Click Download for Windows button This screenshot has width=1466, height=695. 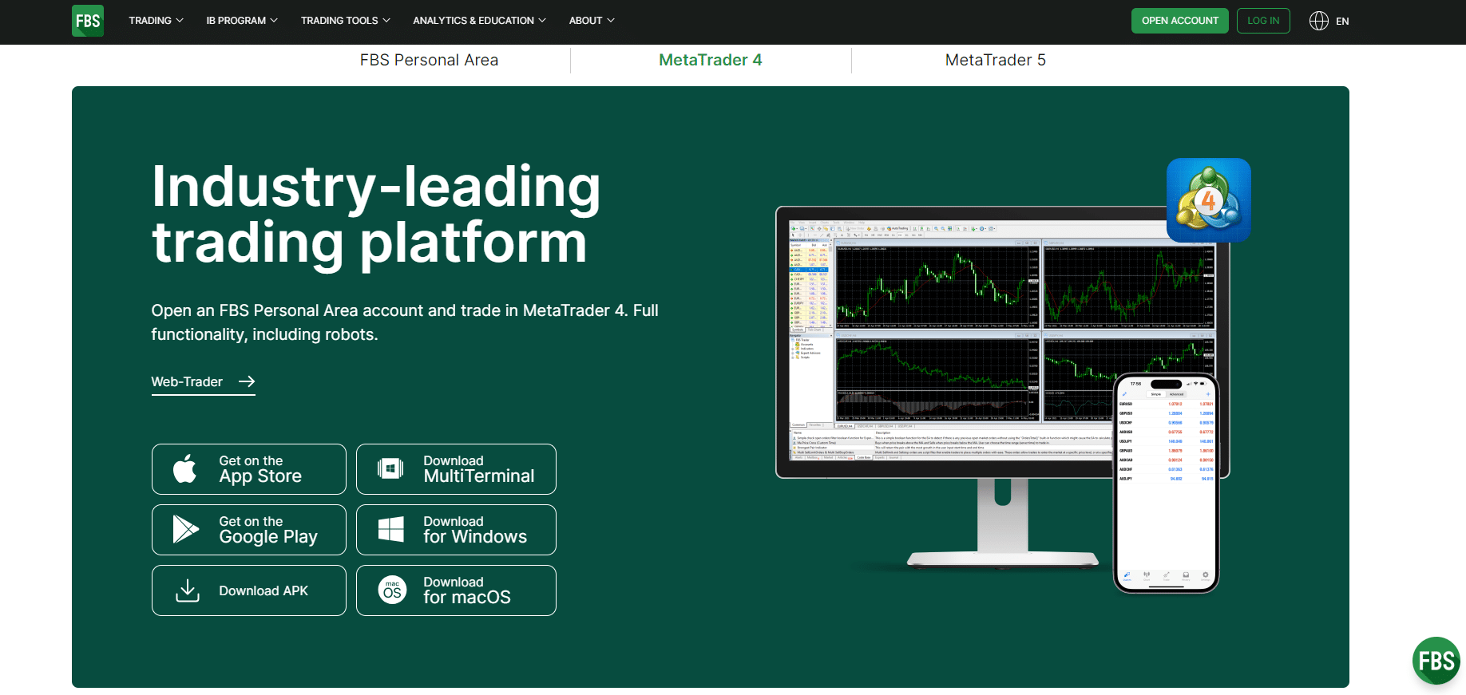coord(456,530)
